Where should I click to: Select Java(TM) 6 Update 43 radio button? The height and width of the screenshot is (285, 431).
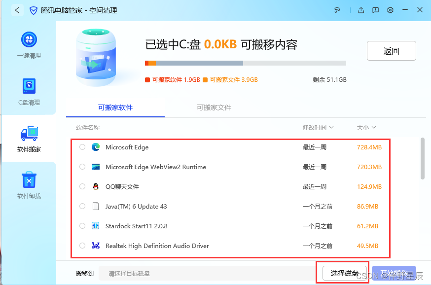pyautogui.click(x=82, y=206)
